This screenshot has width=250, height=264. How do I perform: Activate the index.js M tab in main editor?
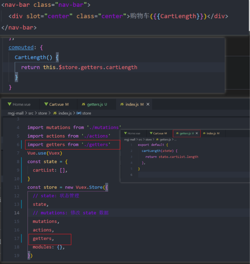tap(132, 104)
